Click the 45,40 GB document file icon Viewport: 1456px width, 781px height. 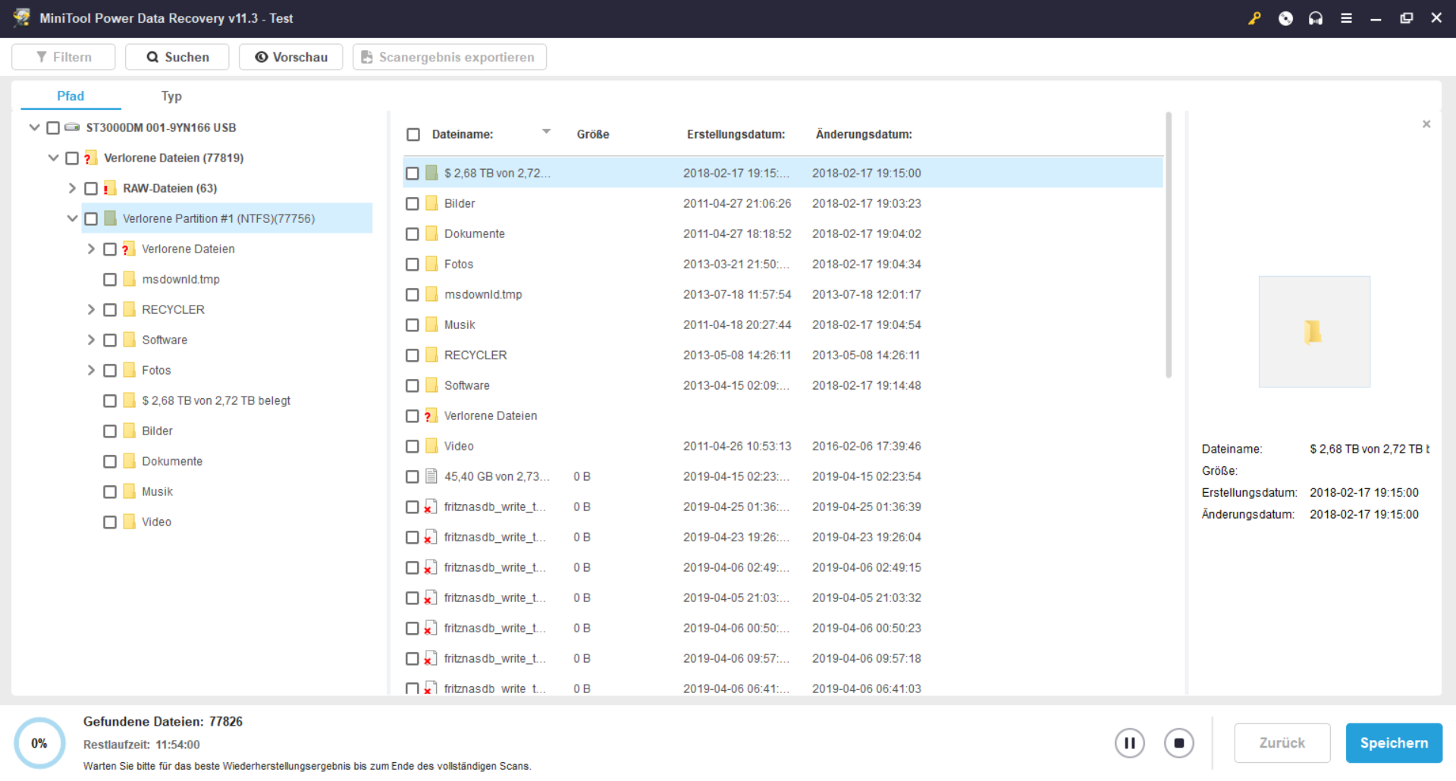[x=431, y=476]
